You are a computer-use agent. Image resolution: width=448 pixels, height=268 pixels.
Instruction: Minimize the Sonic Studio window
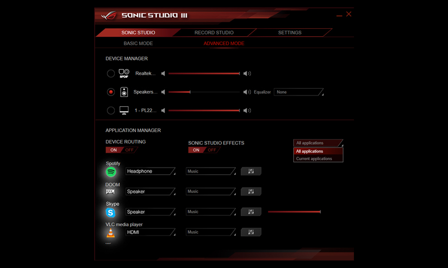point(339,16)
